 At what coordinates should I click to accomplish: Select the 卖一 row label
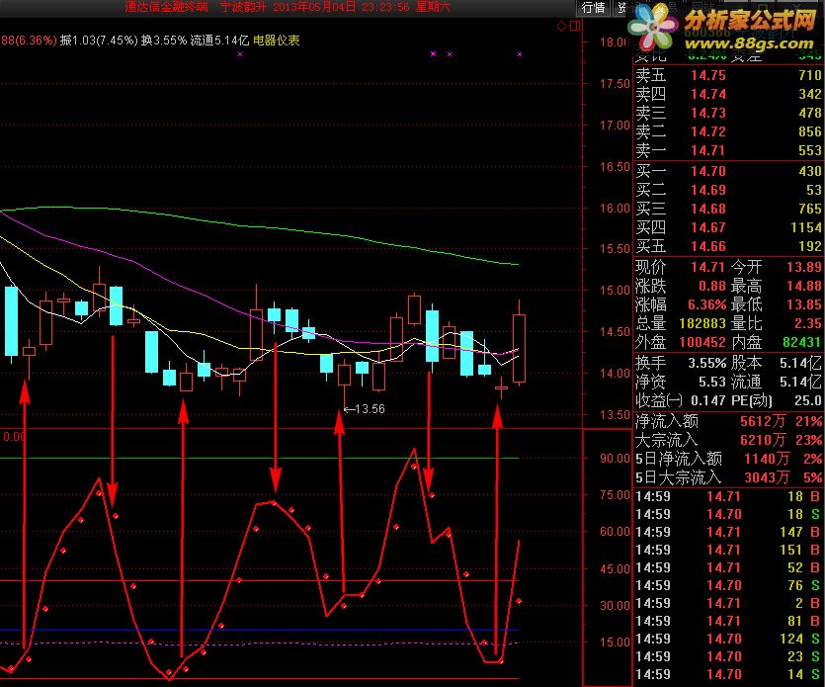pos(651,150)
